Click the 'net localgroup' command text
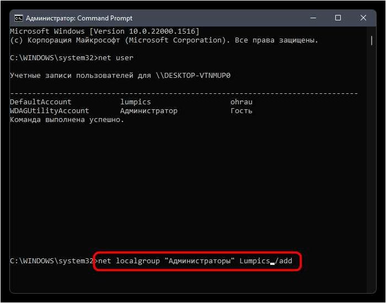The width and height of the screenshot is (386, 303). [129, 261]
